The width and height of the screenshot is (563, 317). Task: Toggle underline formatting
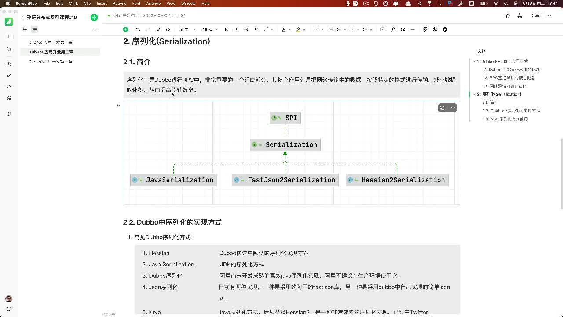pos(256,29)
